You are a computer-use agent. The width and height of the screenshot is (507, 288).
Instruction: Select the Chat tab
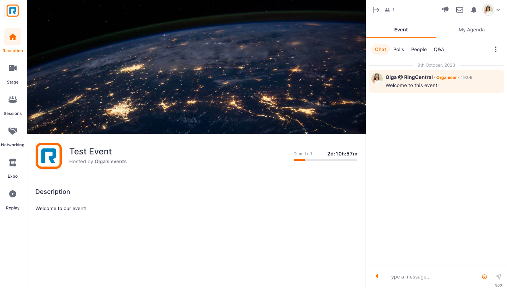(x=380, y=49)
